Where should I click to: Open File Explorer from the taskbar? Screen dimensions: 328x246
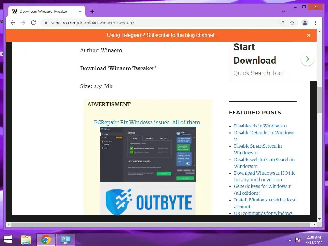click(x=26, y=240)
